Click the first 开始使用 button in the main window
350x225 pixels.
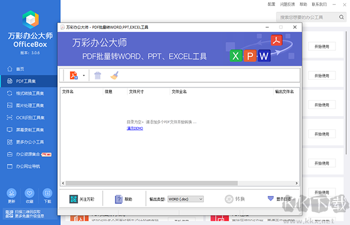[322, 47]
